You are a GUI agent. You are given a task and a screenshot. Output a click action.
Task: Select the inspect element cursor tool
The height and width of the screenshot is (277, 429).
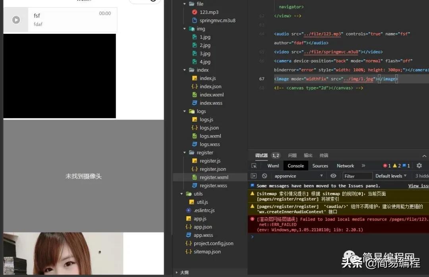pyautogui.click(x=253, y=166)
